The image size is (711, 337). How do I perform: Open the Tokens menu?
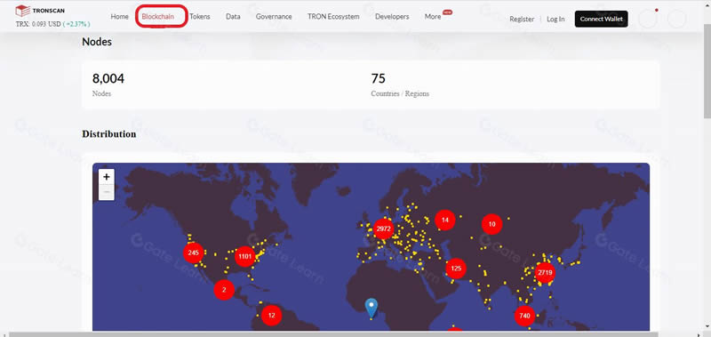pos(200,17)
